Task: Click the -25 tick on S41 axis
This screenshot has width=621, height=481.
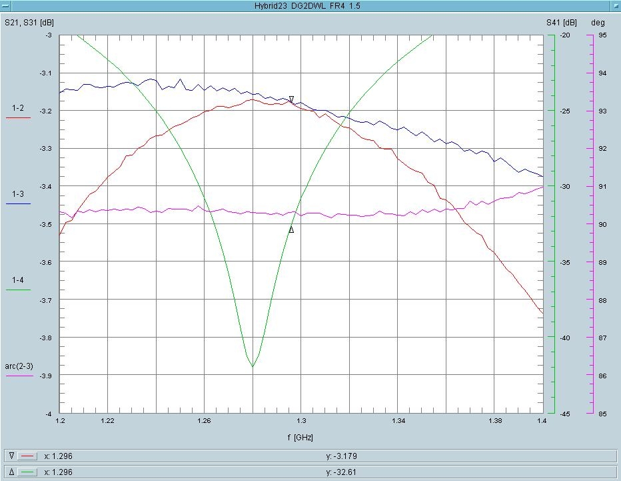Action: [x=565, y=111]
